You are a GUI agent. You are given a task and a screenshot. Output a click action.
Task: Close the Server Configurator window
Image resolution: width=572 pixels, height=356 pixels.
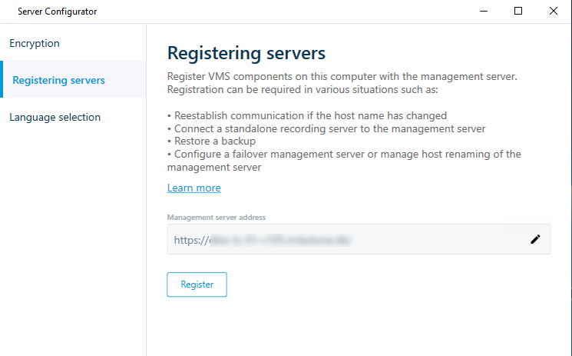pos(554,12)
